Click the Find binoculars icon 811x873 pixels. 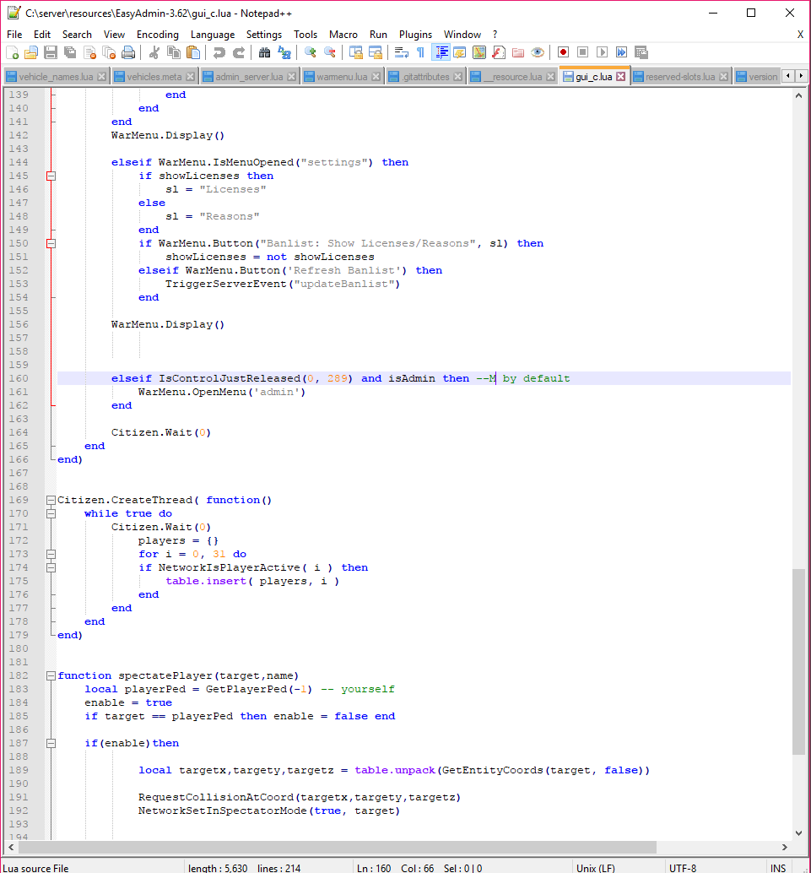[264, 52]
